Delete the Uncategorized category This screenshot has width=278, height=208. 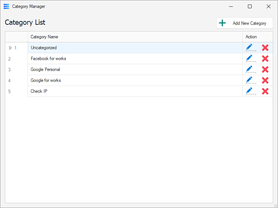tap(265, 48)
